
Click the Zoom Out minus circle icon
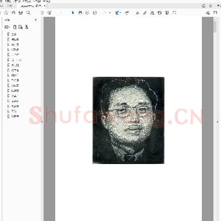click(x=87, y=13)
